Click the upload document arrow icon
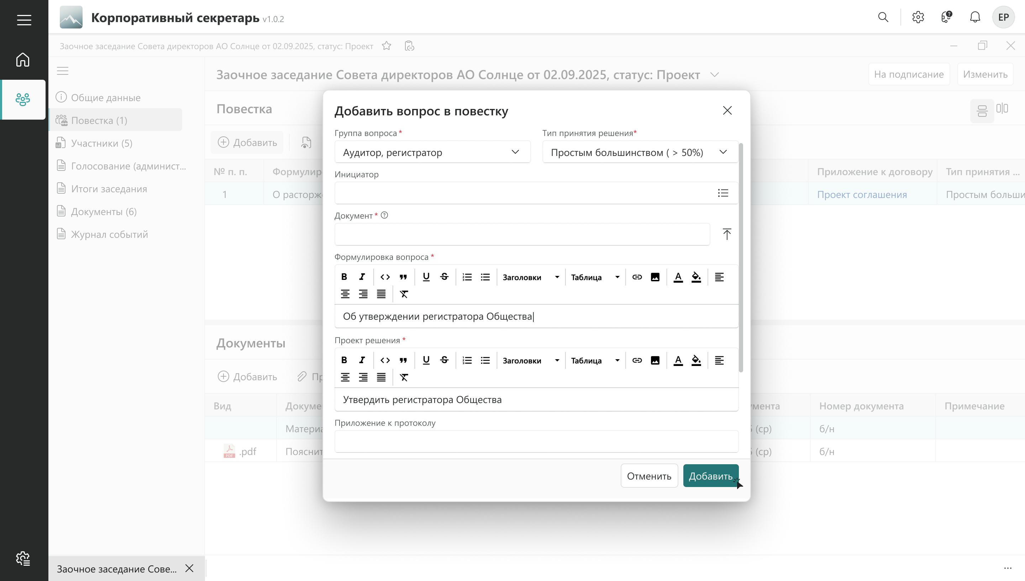This screenshot has height=581, width=1025. click(x=727, y=234)
